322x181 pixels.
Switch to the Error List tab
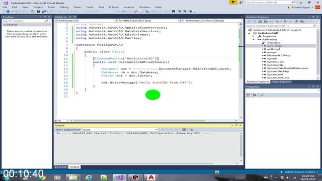(x=61, y=167)
